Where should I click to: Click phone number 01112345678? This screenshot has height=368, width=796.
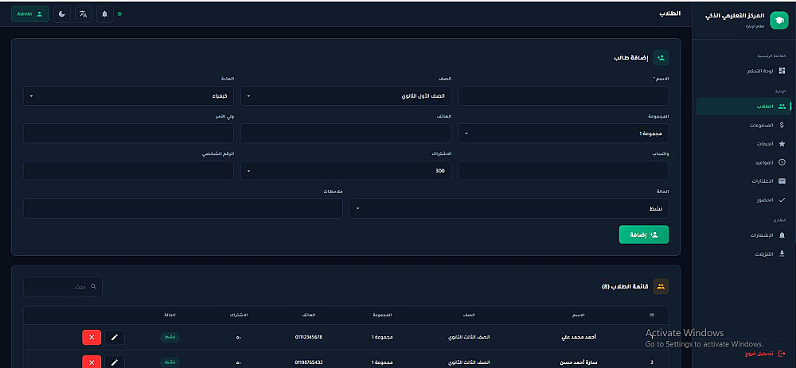[309, 337]
